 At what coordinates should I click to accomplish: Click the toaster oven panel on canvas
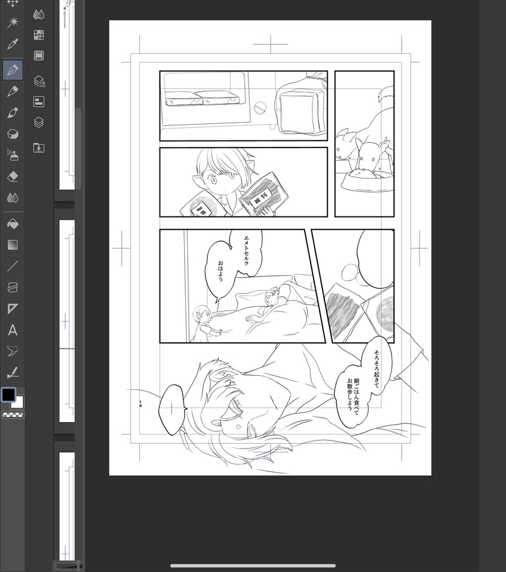[244, 106]
